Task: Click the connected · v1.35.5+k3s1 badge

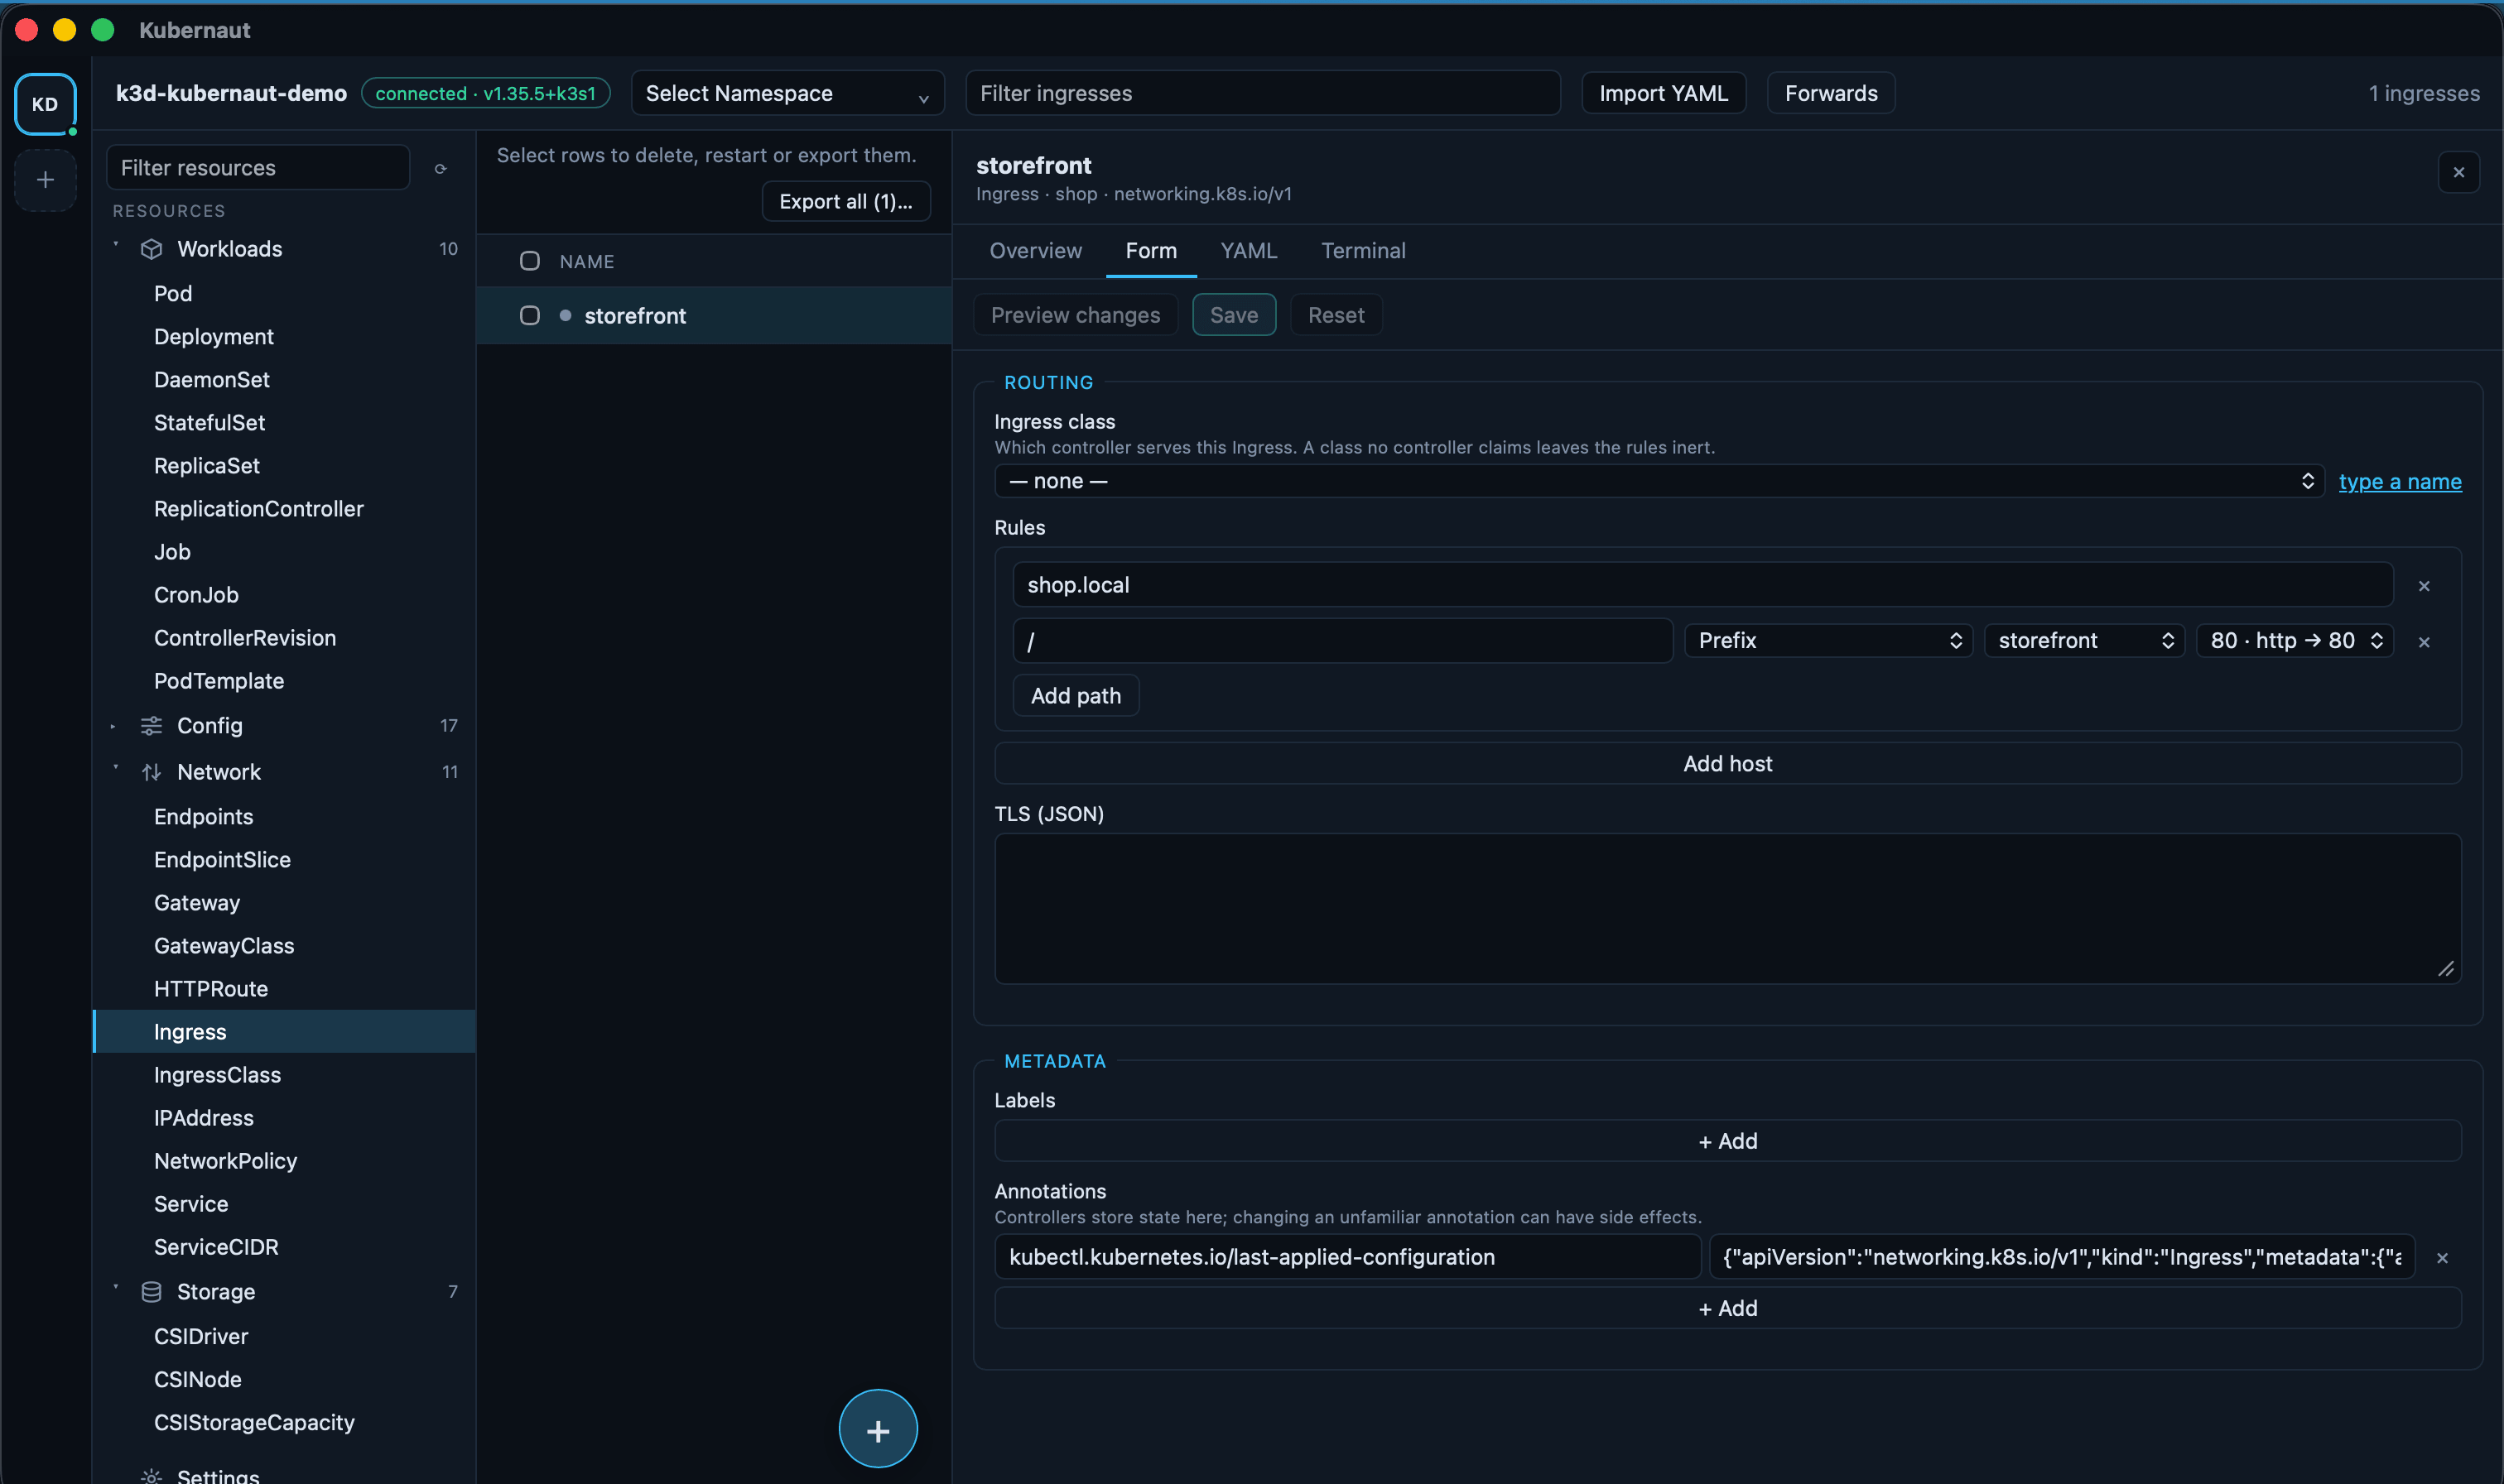Action: coord(485,93)
